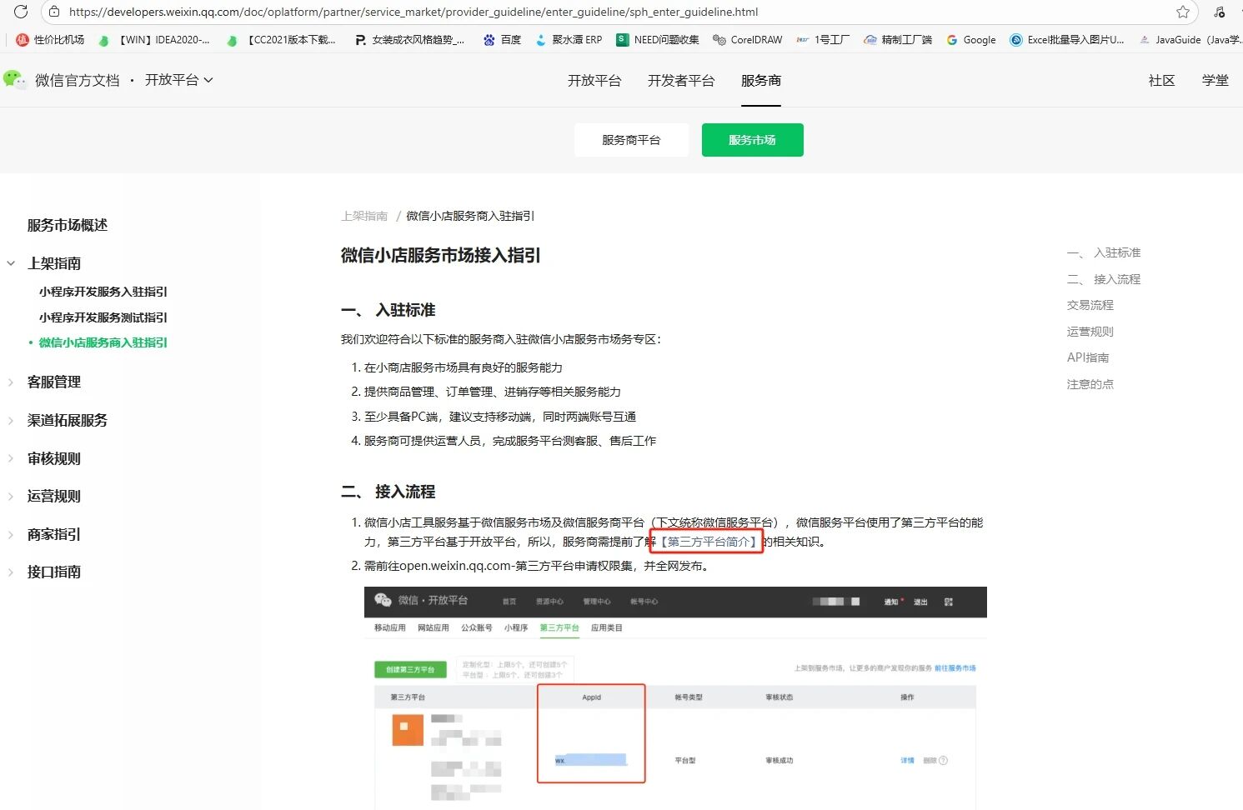
Task: Open the 开放平台 dropdown beside 微信官方文档
Action: tap(178, 80)
